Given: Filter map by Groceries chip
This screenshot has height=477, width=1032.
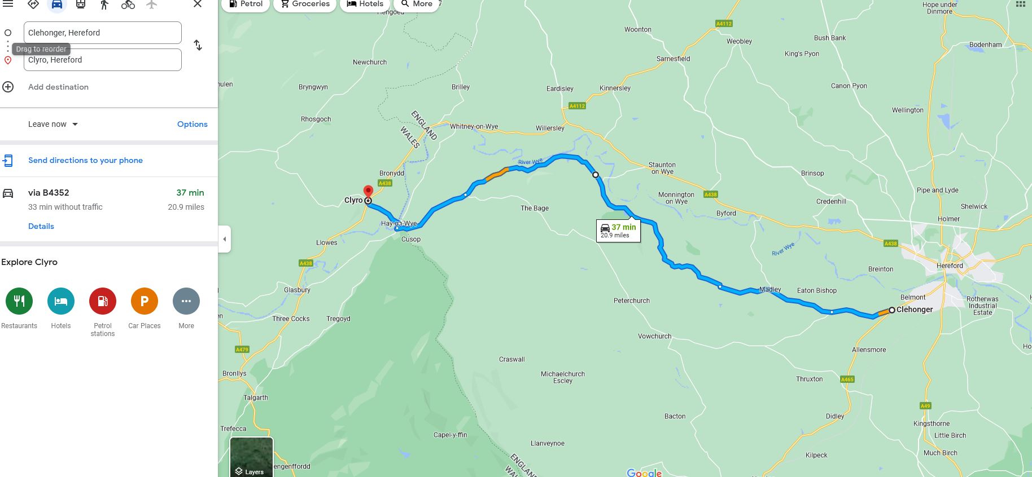Looking at the screenshot, I should click(305, 4).
